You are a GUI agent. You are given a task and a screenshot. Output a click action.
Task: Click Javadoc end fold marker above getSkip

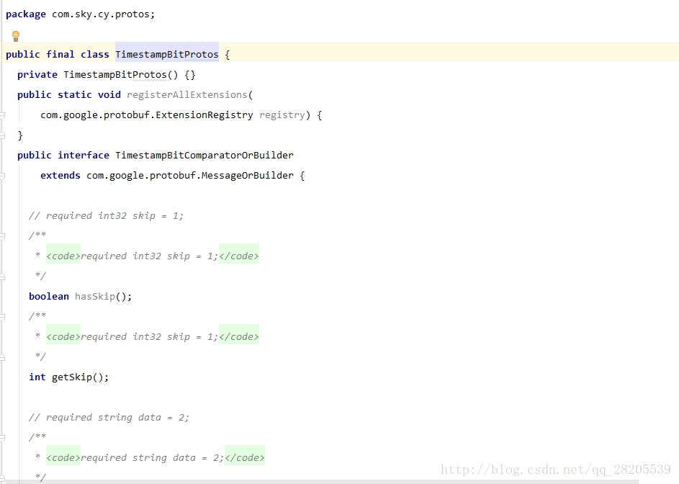point(2,357)
